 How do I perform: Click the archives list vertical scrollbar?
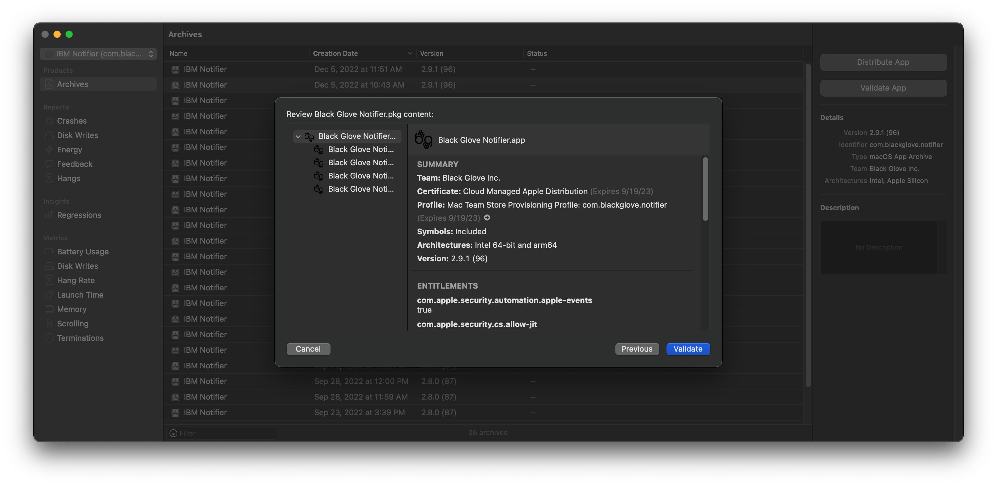tap(808, 225)
